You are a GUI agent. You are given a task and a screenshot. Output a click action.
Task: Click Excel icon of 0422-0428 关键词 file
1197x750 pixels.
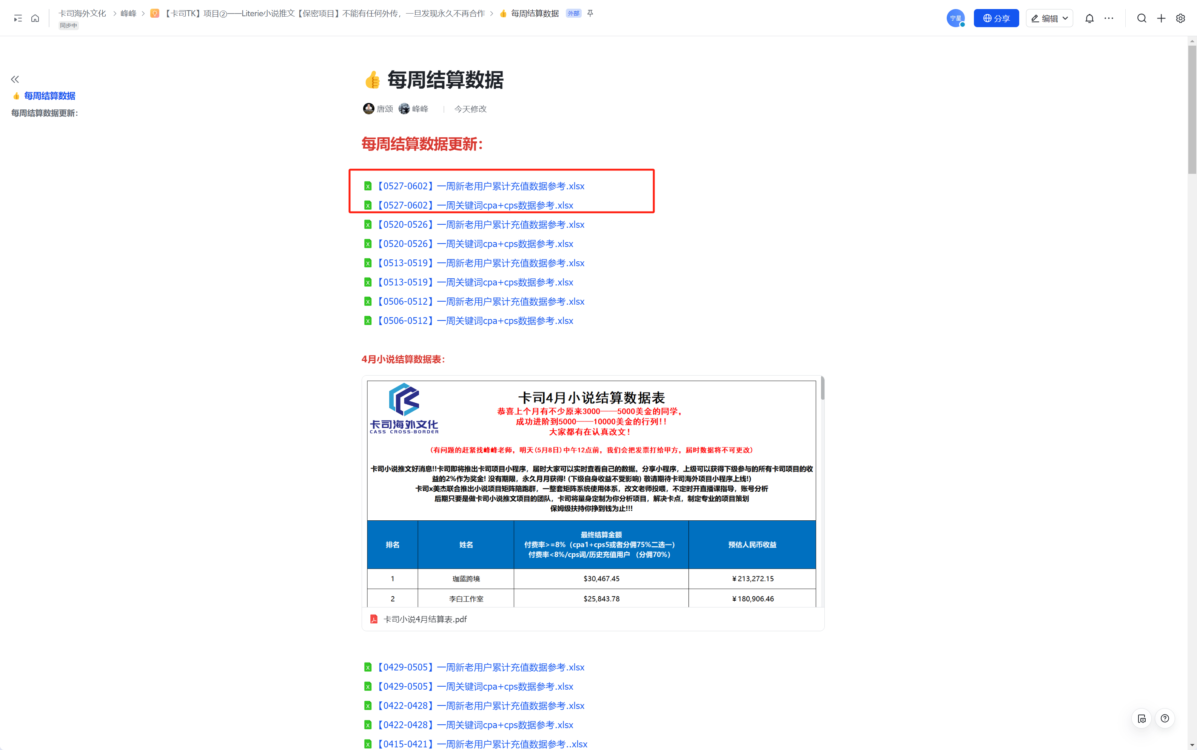tap(368, 725)
